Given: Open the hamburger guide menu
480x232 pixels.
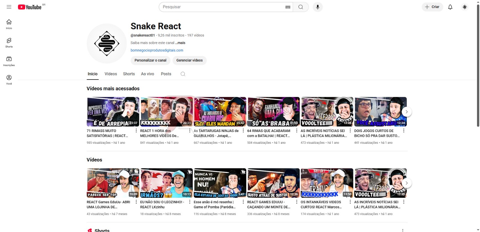Looking at the screenshot, I should pyautogui.click(x=9, y=7).
